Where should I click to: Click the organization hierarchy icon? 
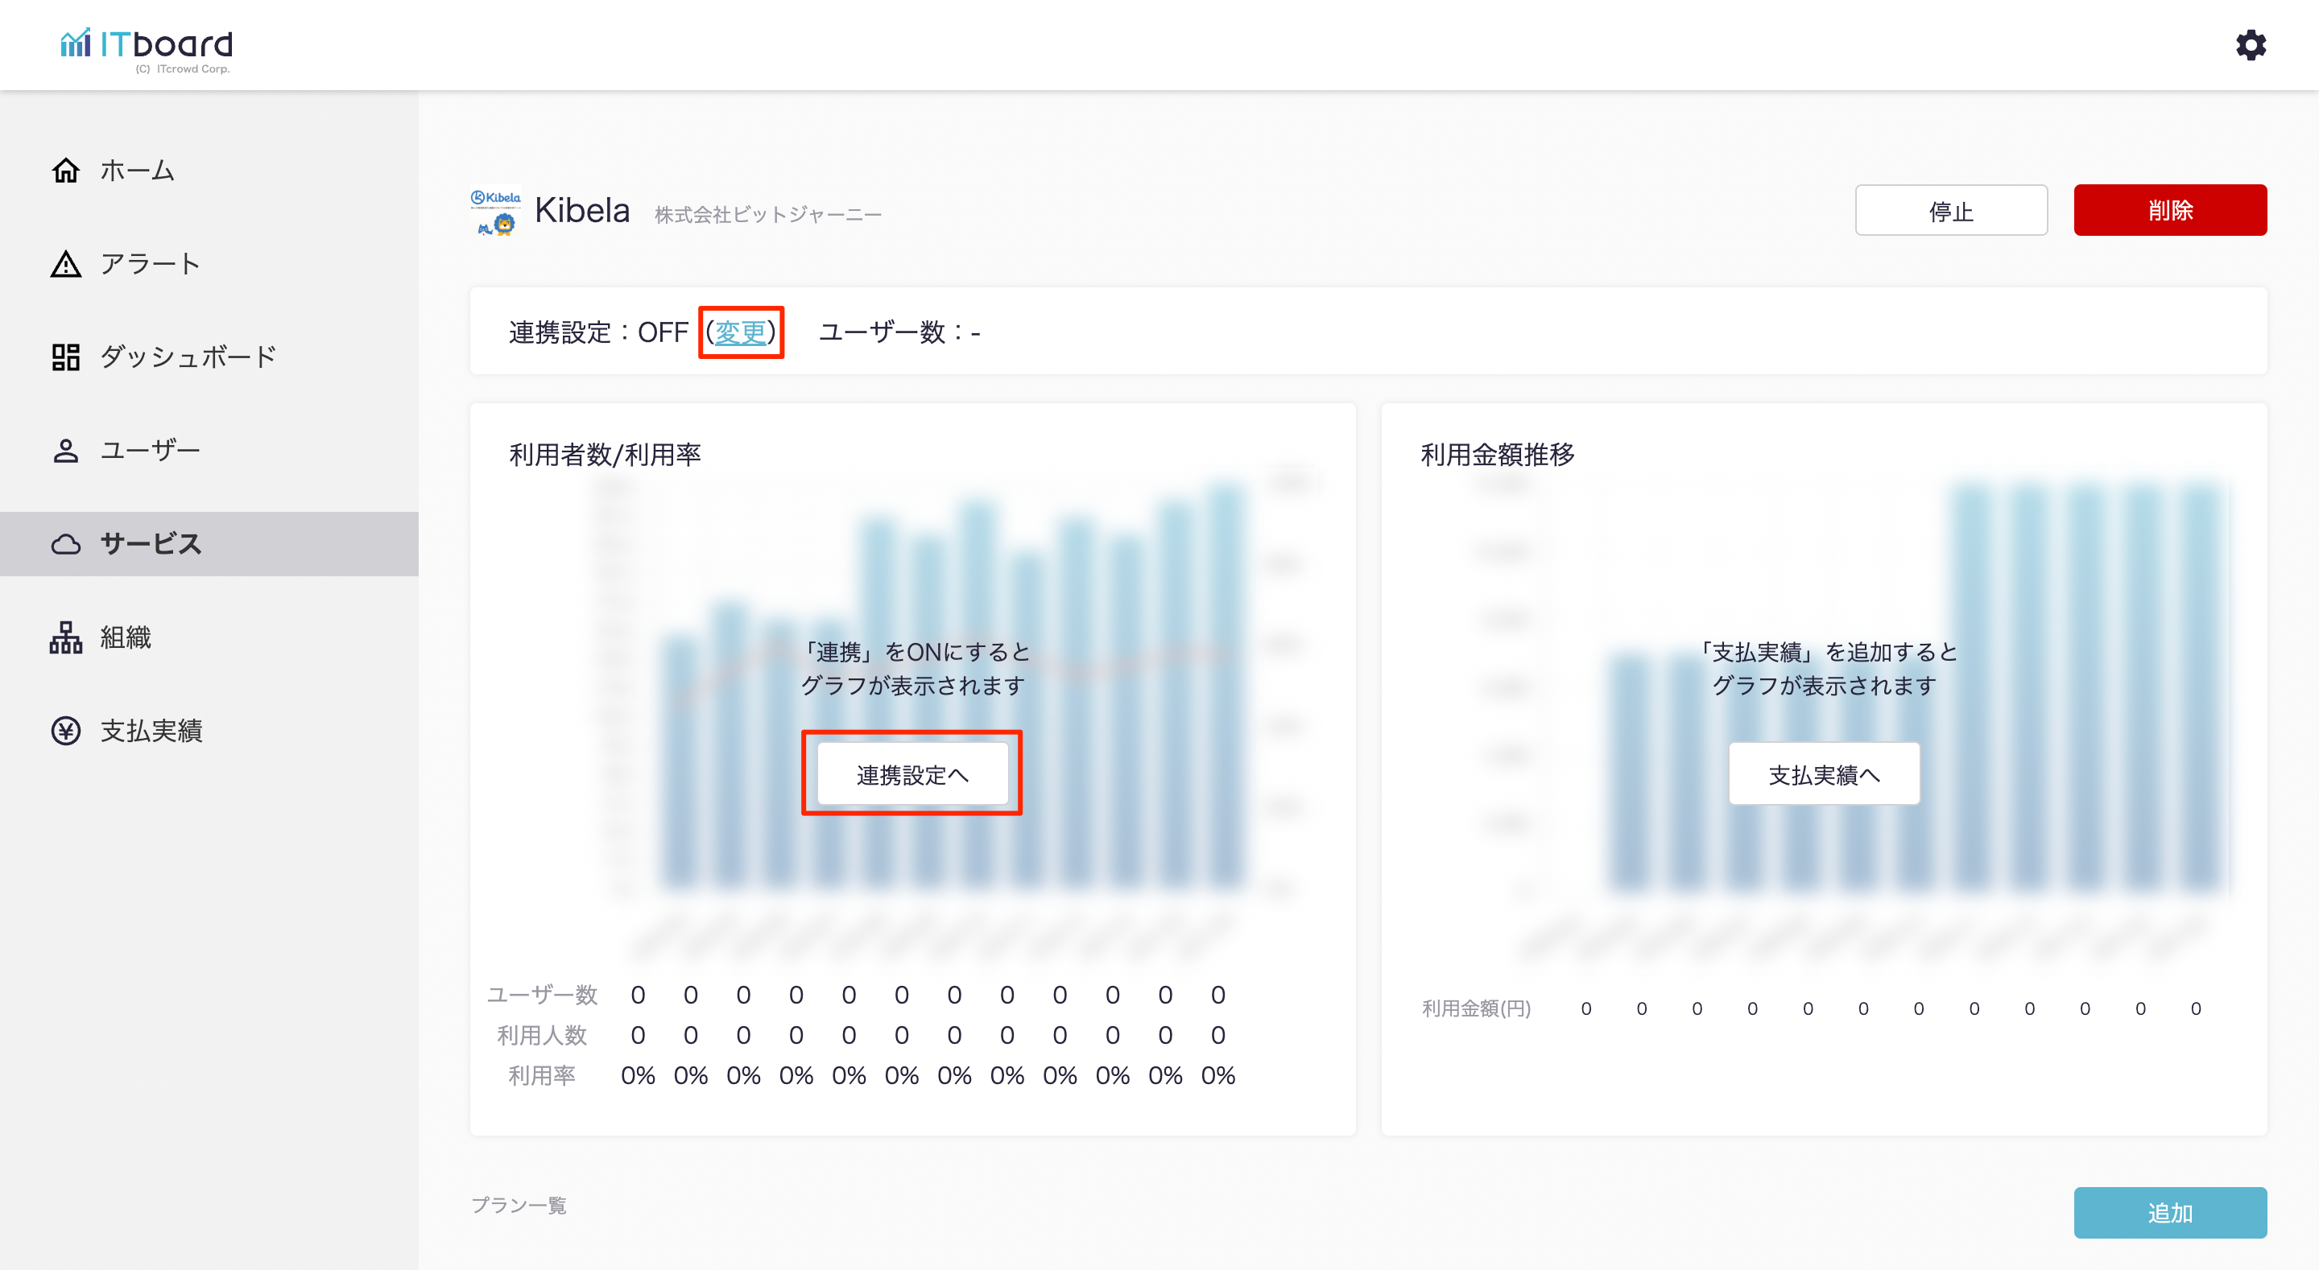coord(66,637)
